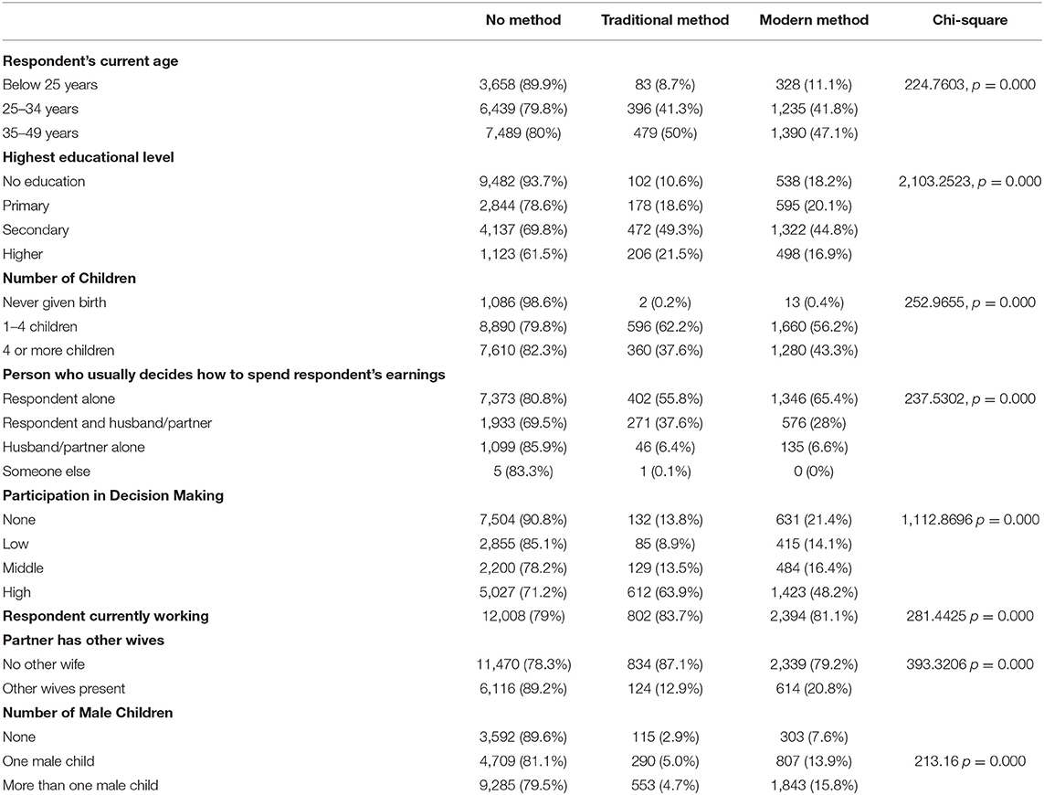Image resolution: width=1044 pixels, height=795 pixels.
Task: Select the cell '7,373 (80.8%)'
Action: point(523,398)
